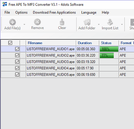Open the Language menu
The image size is (134, 129).
tap(89, 13)
